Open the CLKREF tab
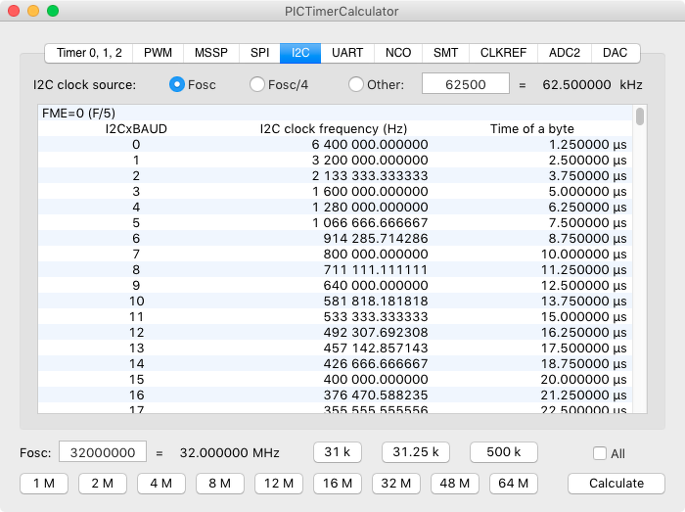Screen dimensions: 685x512 tap(503, 53)
